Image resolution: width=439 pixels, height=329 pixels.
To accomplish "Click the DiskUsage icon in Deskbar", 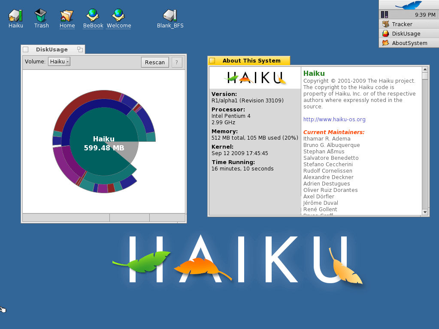I will [385, 33].
